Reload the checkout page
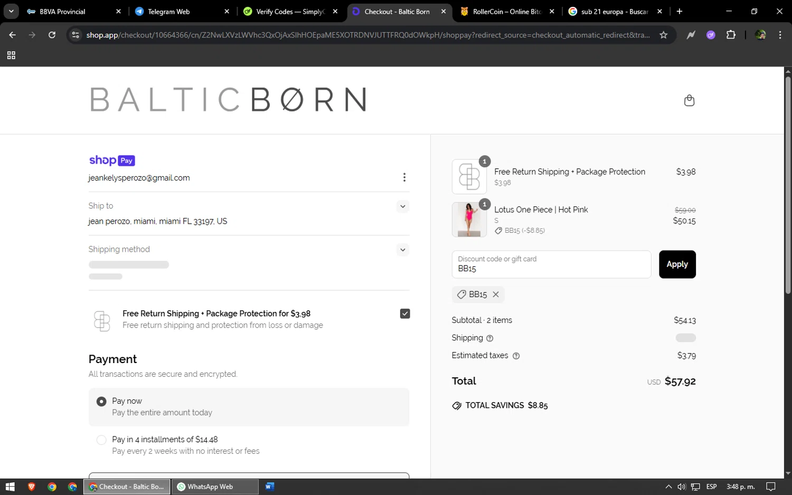 tap(52, 35)
